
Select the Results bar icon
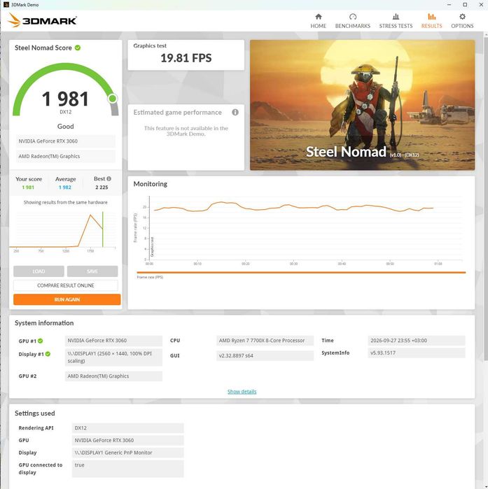[x=431, y=17]
